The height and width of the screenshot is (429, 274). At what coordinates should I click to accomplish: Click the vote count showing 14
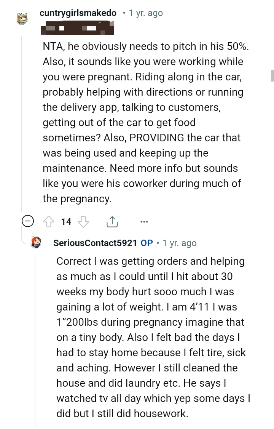tap(66, 221)
